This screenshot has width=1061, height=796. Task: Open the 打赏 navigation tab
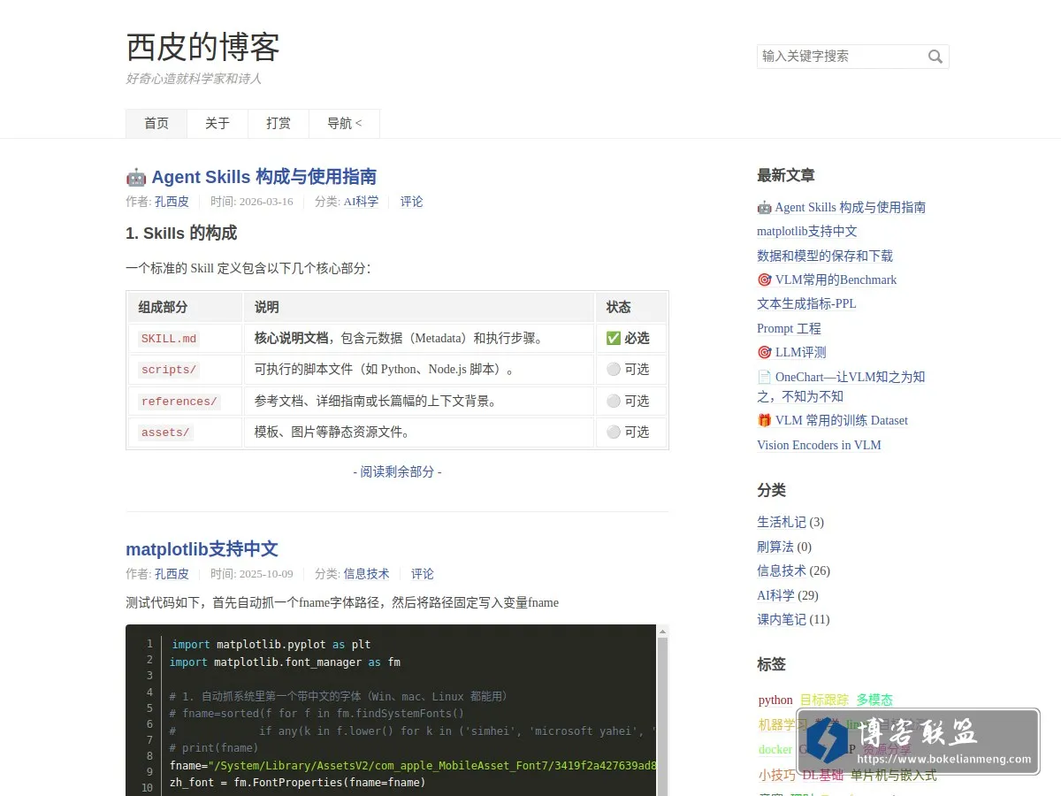coord(279,124)
